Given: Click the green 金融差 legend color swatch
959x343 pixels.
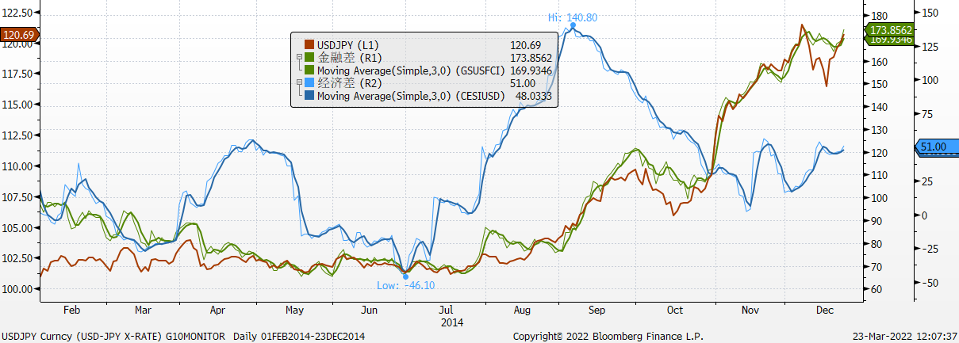Looking at the screenshot, I should [310, 58].
